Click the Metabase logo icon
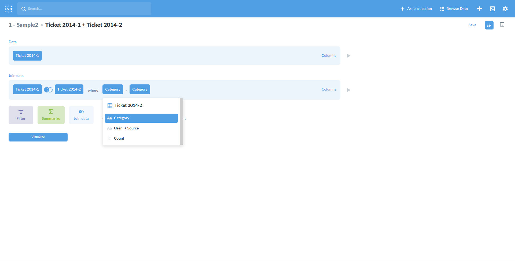This screenshot has width=515, height=261. point(9,9)
